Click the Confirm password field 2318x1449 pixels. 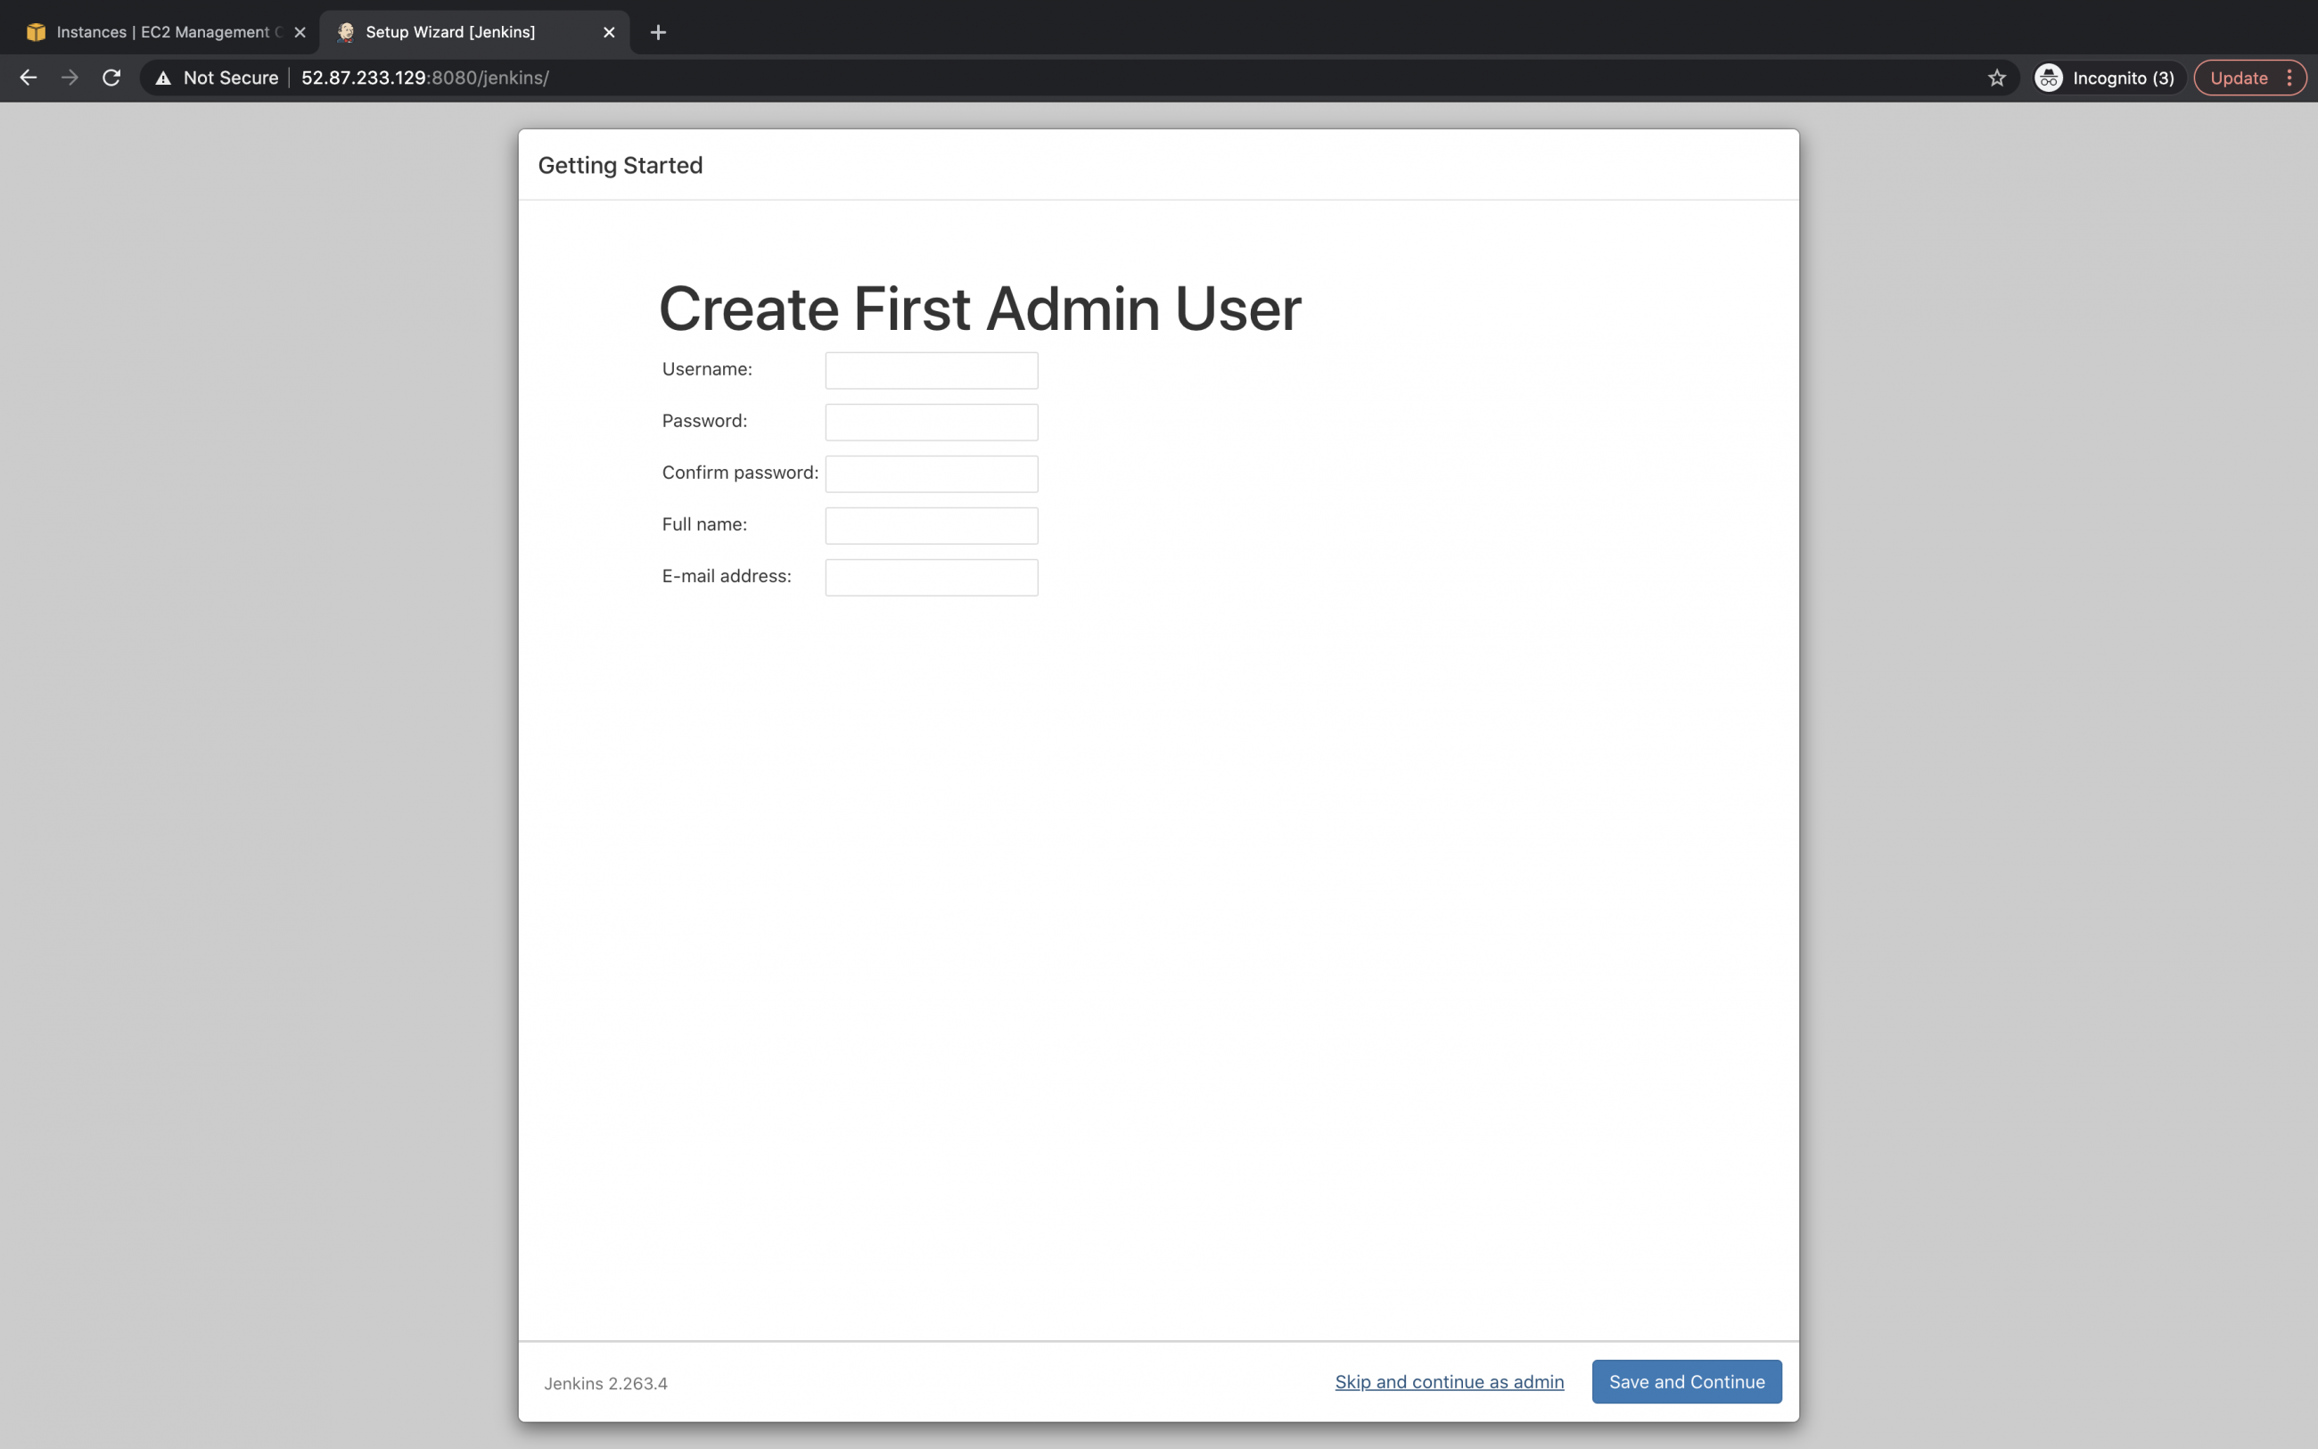pyautogui.click(x=930, y=473)
